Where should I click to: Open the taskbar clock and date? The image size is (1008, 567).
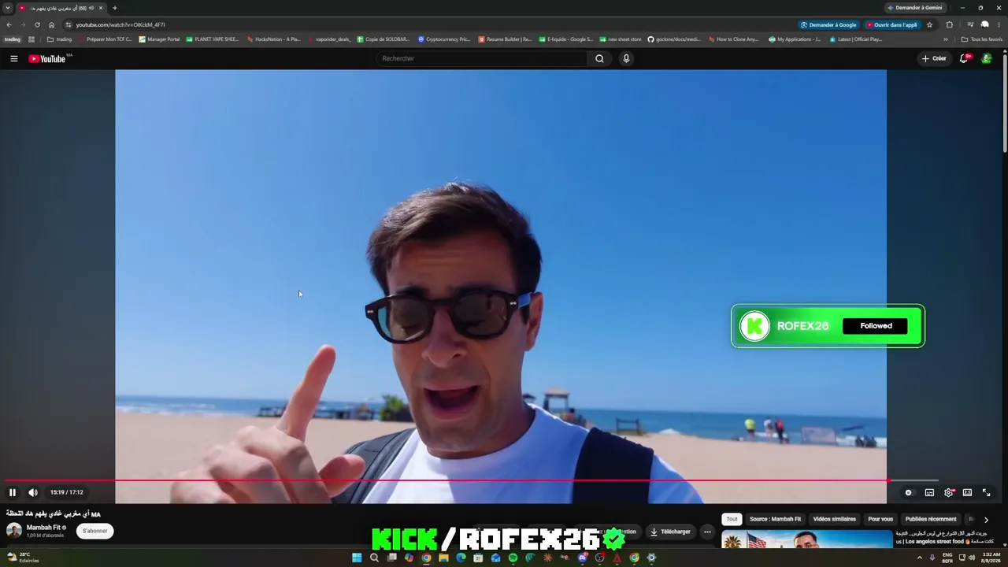(x=991, y=558)
